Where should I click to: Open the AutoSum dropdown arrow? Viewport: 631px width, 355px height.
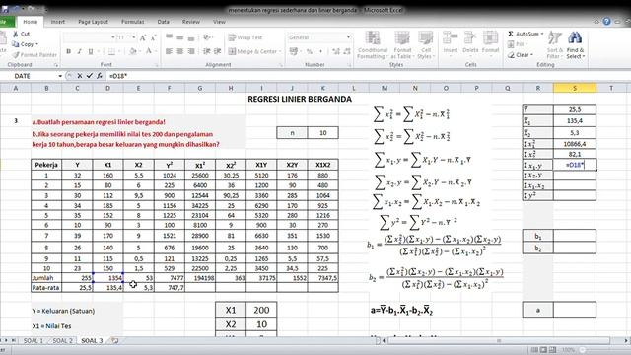point(542,34)
